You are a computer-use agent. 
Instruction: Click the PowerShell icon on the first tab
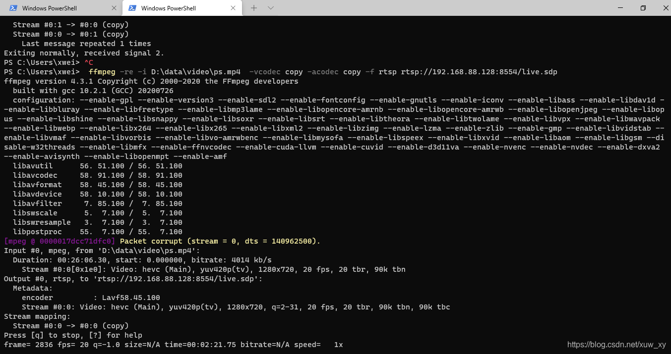[13, 8]
